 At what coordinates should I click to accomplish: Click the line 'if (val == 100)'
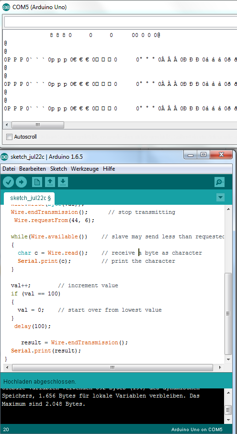point(35,293)
